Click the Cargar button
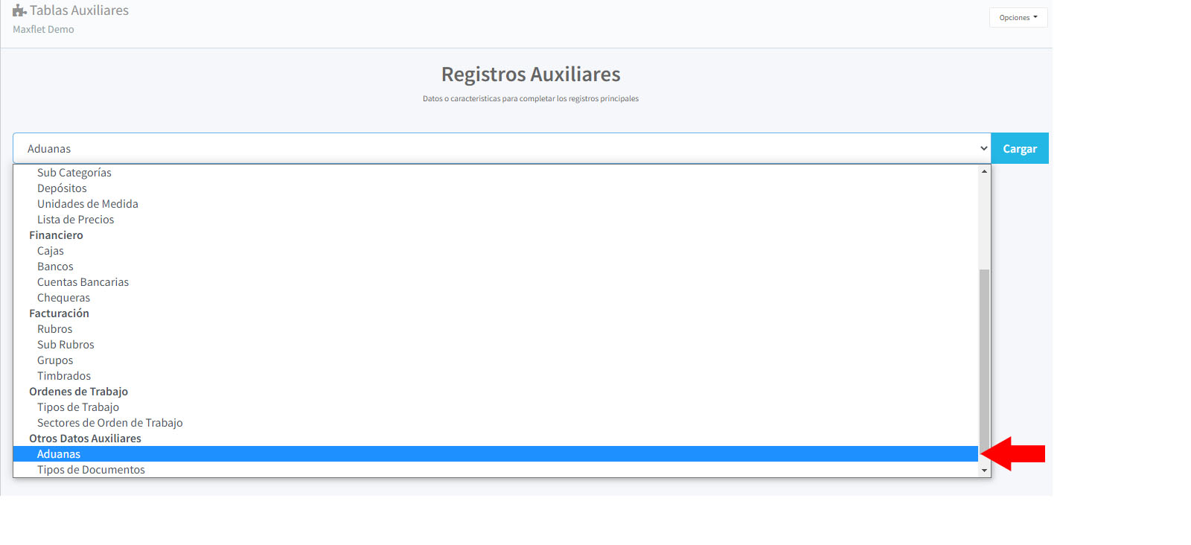The image size is (1191, 545). pos(1019,149)
